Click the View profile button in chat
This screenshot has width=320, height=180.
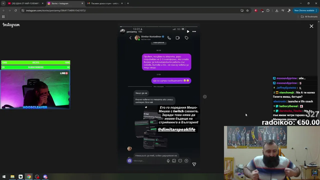pyautogui.click(x=159, y=42)
